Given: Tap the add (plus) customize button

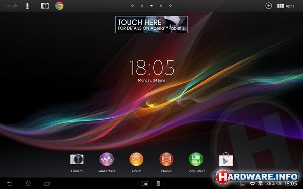Looking at the screenshot, I should click(x=269, y=6).
